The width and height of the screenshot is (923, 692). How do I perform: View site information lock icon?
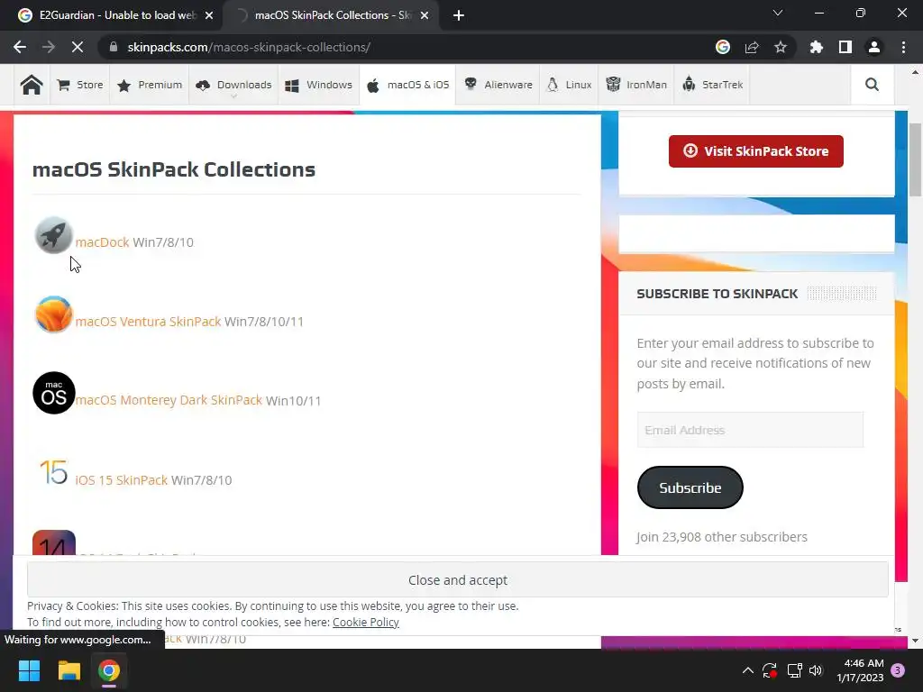(114, 47)
